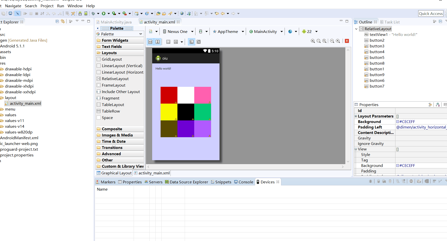Click zoom to 100% icon in layout editor
The width and height of the screenshot is (447, 241).
tap(324, 41)
